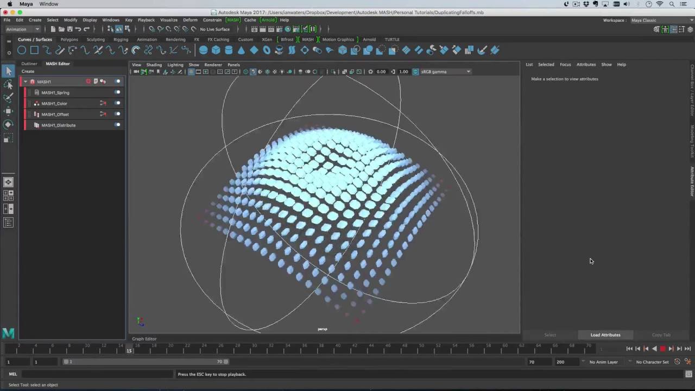Viewport: 695px width, 391px height.
Task: Toggle the MASH1 network enable switch
Action: click(x=117, y=81)
